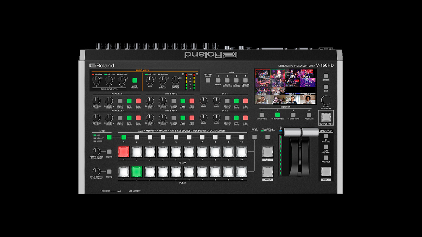Select MONITOR 1 MULTI-VIEW button

point(262,115)
